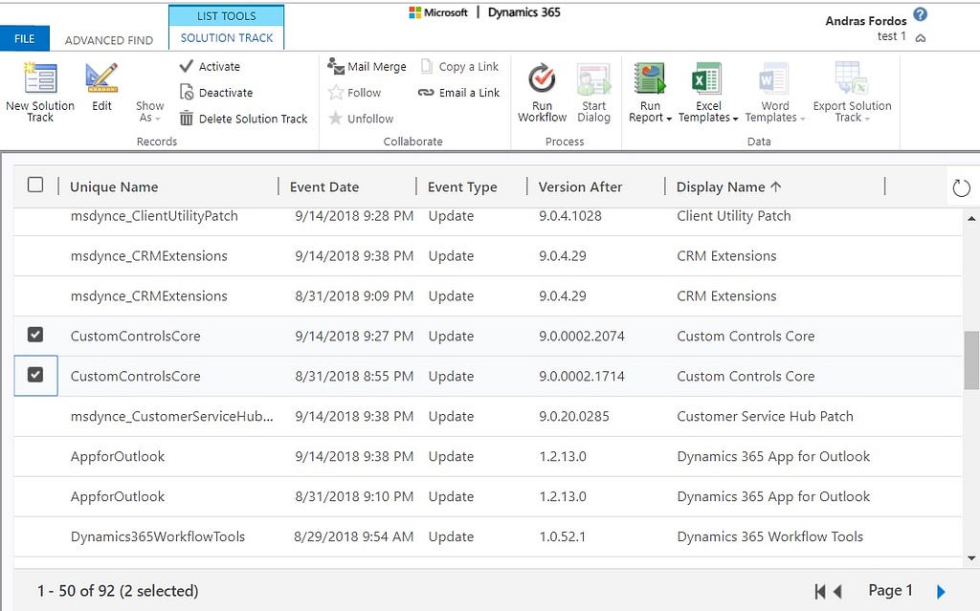This screenshot has height=611, width=980.
Task: Click the Word Templates icon
Action: pyautogui.click(x=773, y=78)
